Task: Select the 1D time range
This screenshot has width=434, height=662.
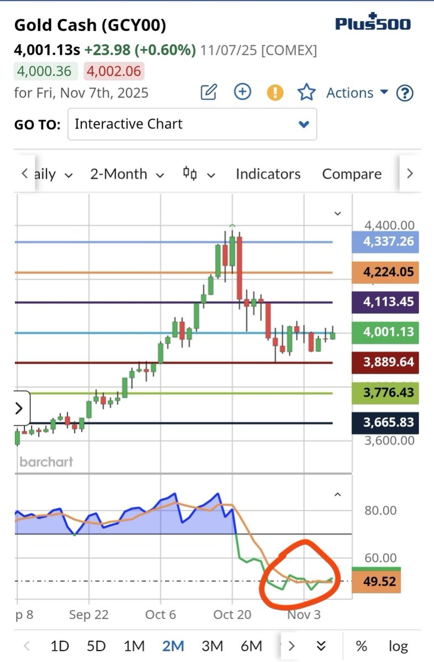Action: click(60, 645)
